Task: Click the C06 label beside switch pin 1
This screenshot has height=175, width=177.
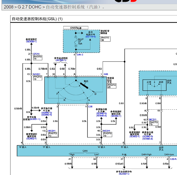Action: [106, 74]
